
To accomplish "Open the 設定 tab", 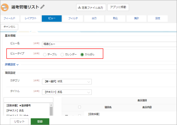I will pyautogui.click(x=158, y=18).
